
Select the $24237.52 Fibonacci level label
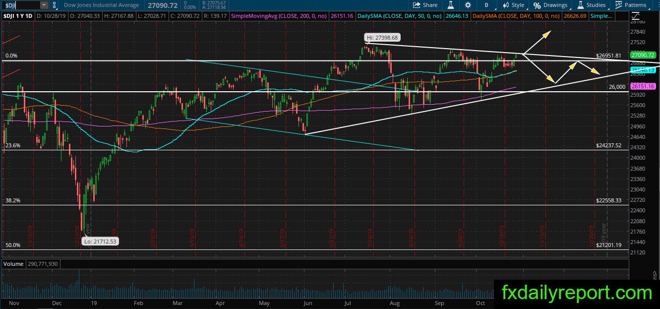pos(608,146)
